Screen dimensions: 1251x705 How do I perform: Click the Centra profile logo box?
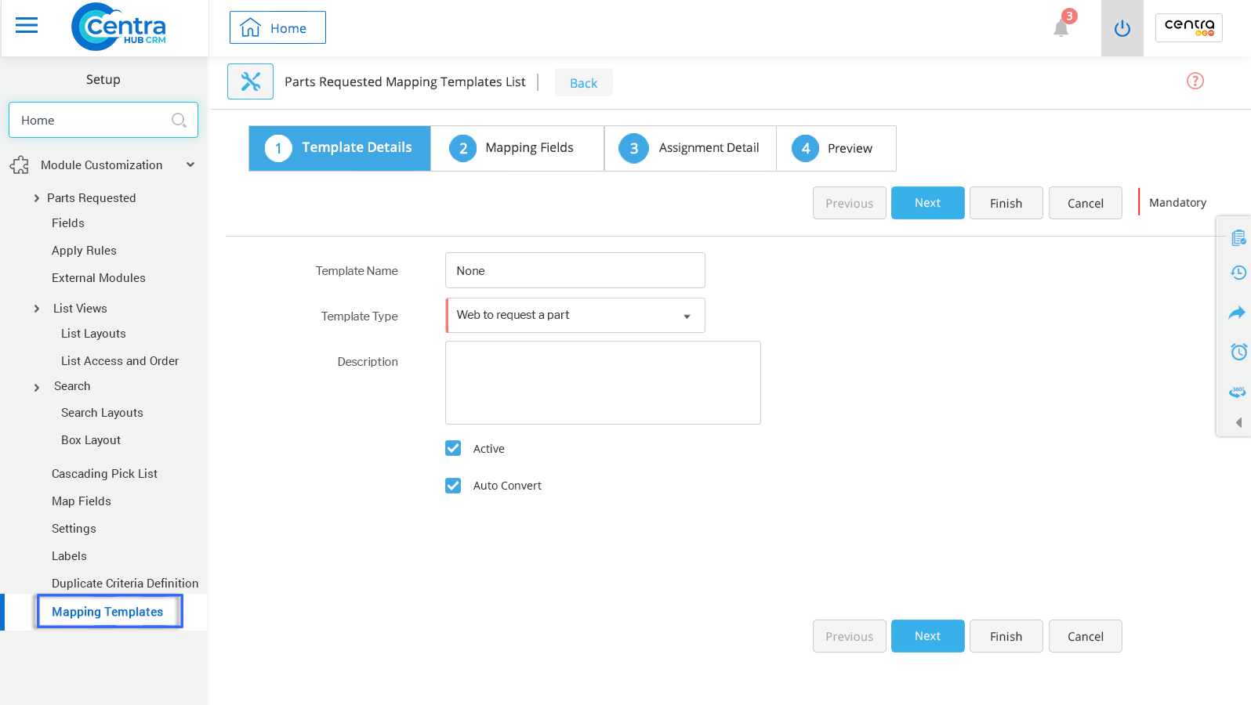[x=1189, y=27]
